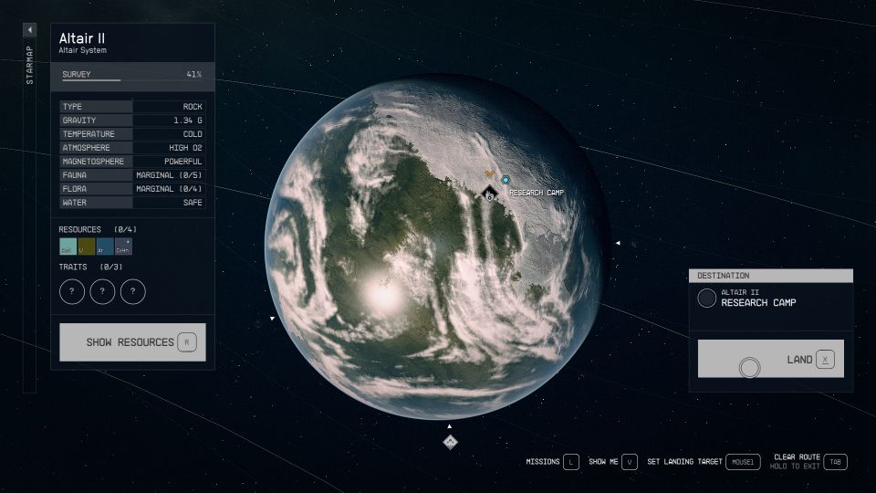Click the small moon arrow right of planet
The image size is (876, 493).
[618, 243]
